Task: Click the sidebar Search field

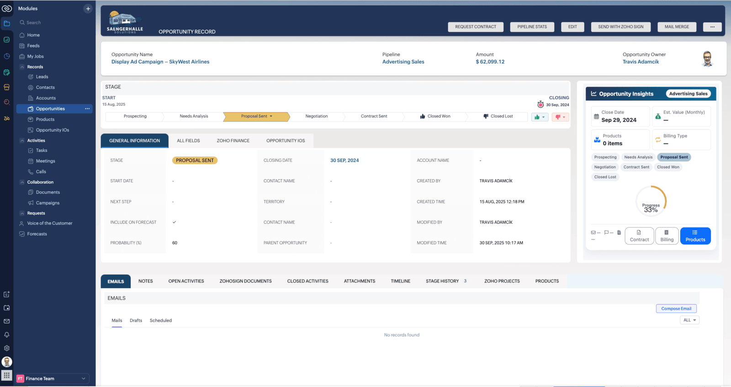Action: pyautogui.click(x=50, y=22)
